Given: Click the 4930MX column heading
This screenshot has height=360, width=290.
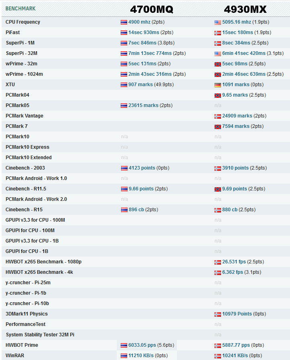Looking at the screenshot, I should pos(245,9).
